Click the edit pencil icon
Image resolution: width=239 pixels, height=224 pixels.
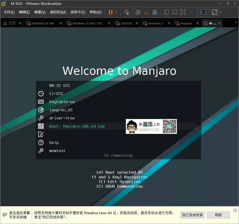tap(41, 134)
